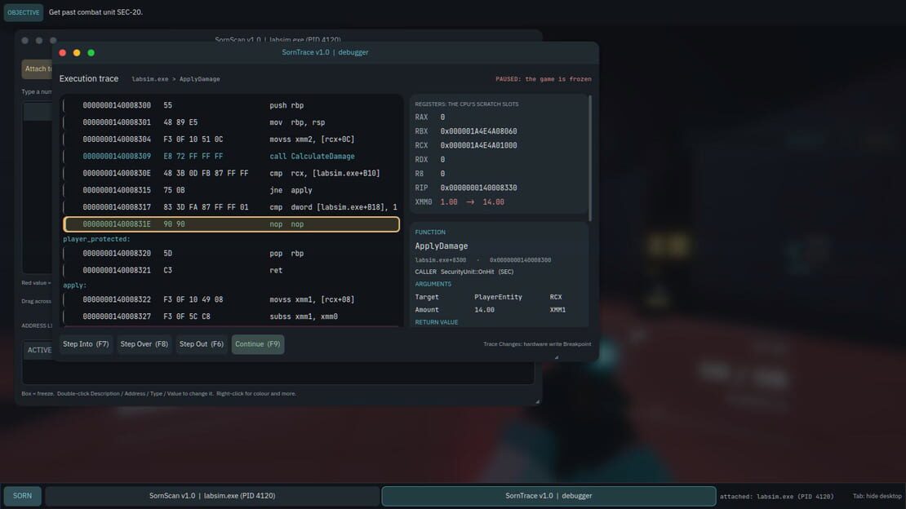Click the 'Tab: hide desktop' hint on the taskbar

point(877,496)
